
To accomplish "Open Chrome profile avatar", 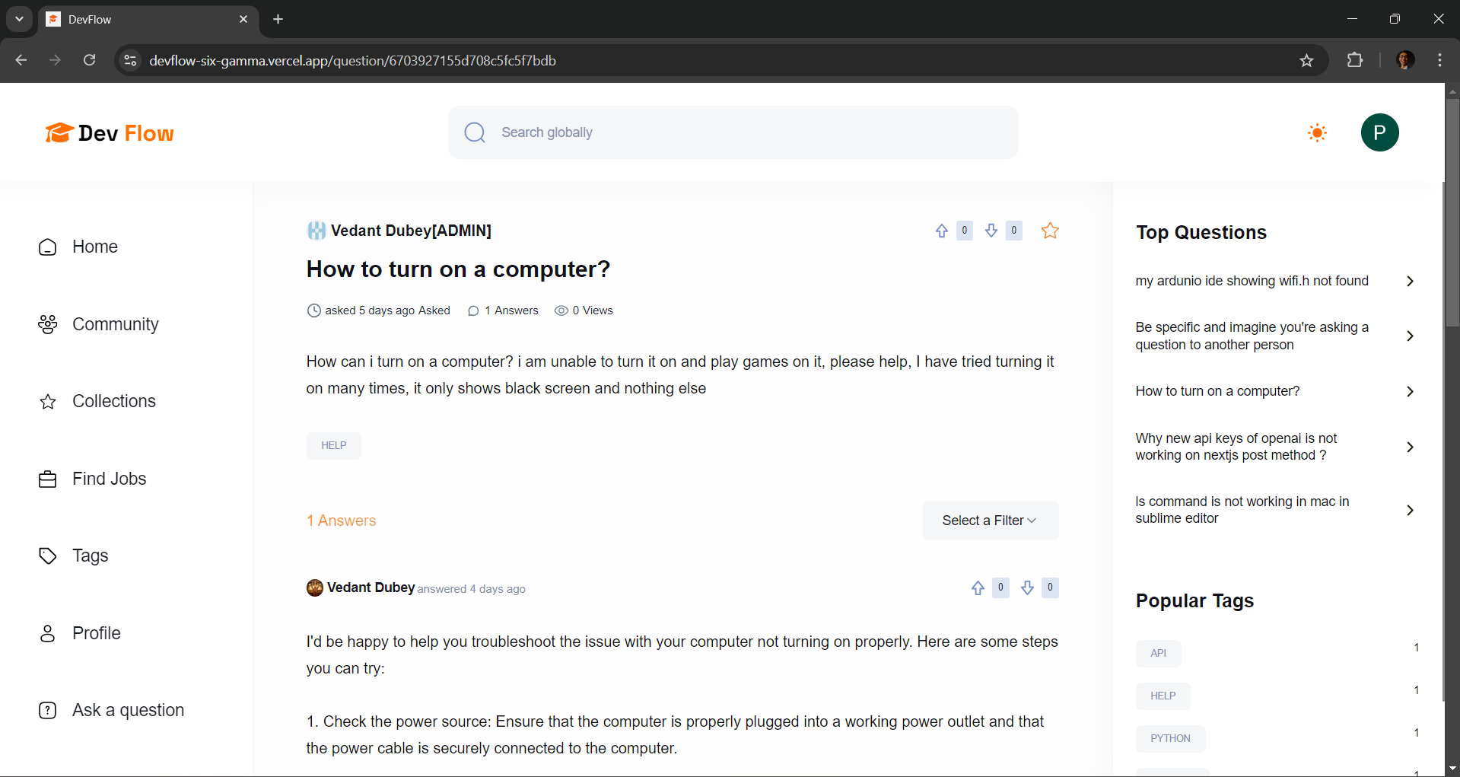I will point(1405,60).
